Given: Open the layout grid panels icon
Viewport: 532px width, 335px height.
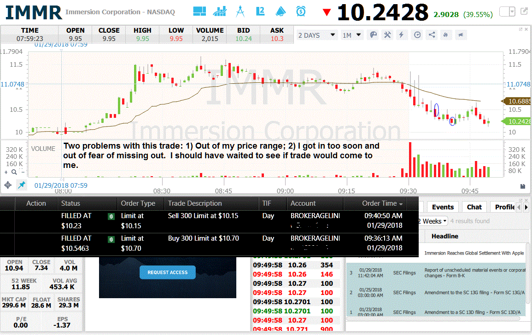Looking at the screenshot, I should click(x=199, y=11).
